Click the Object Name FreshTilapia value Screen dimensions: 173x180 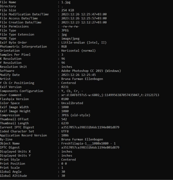pos(88,143)
